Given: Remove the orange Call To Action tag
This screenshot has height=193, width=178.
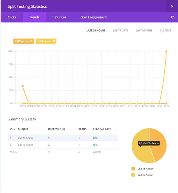Looking at the screenshot, I should 31,41.
